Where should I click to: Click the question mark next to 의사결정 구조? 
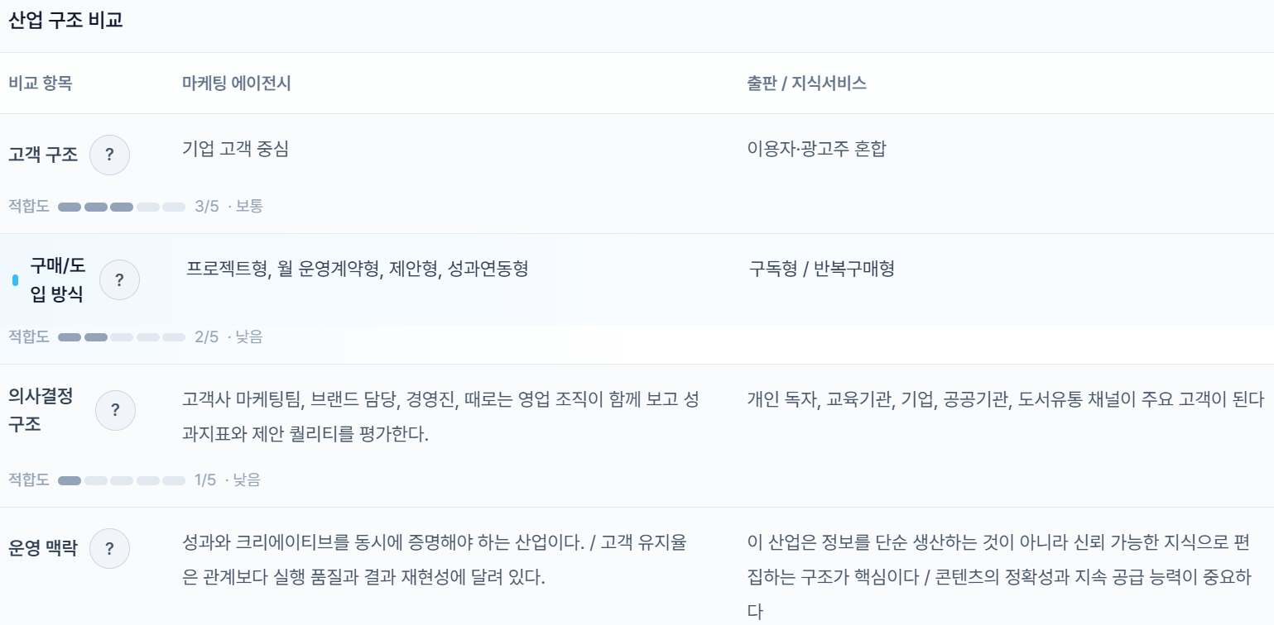115,410
